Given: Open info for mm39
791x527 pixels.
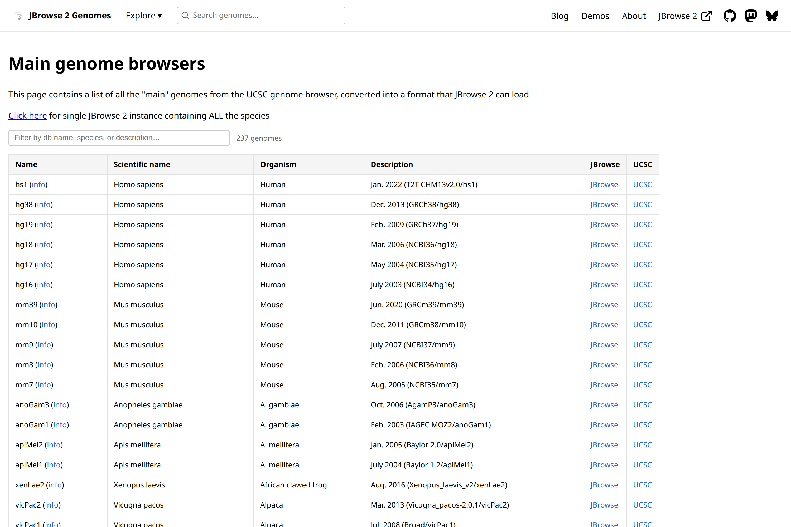Looking at the screenshot, I should (49, 305).
